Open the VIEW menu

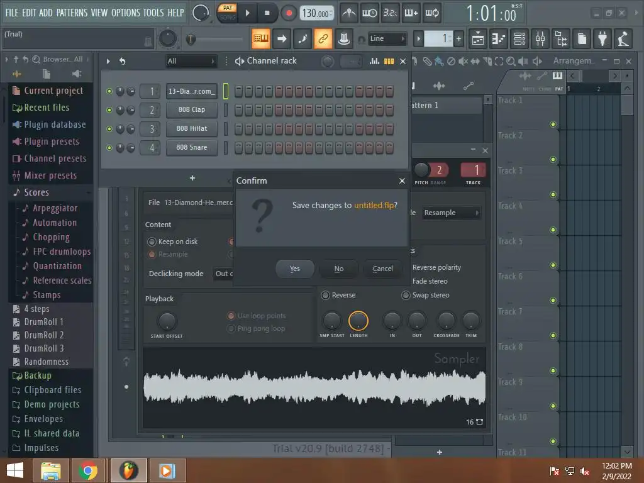coord(99,13)
